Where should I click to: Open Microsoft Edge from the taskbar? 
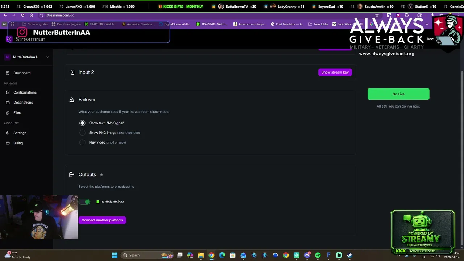(x=222, y=255)
